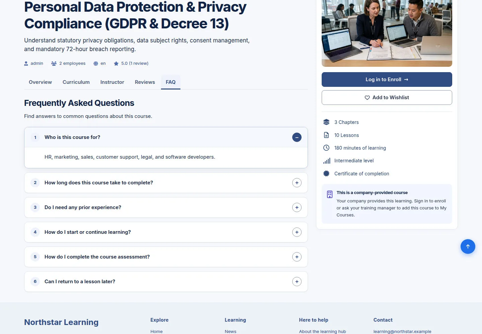Click the number 1 badge on first FAQ
The height and width of the screenshot is (334, 482).
tap(35, 137)
